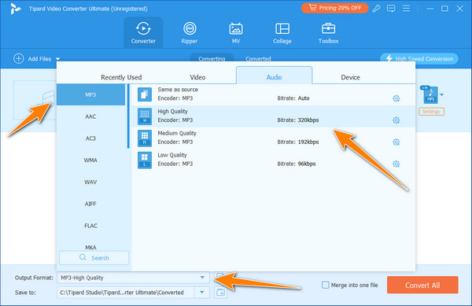Viewport: 472px width, 306px height.
Task: Select WMA in format list
Action: coord(90,160)
